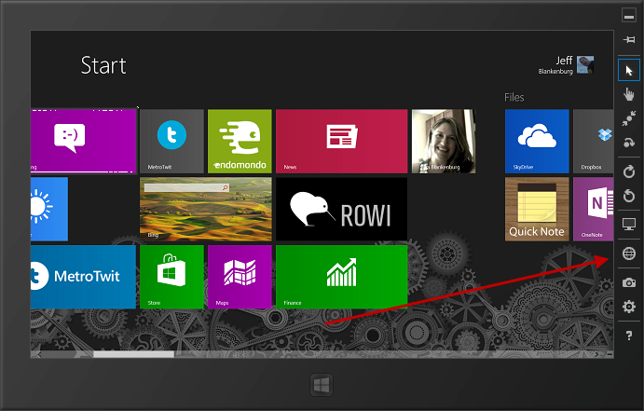Viewport: 644px width, 411px height.
Task: Open the Finance tile
Action: [341, 277]
